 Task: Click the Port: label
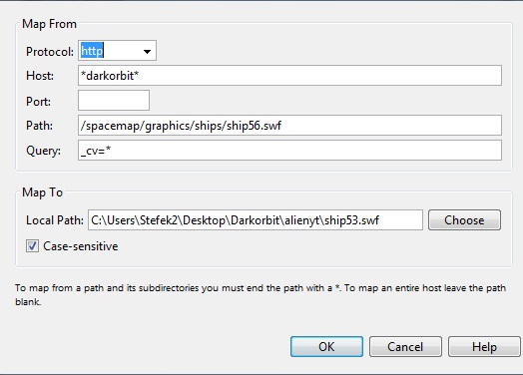click(38, 102)
